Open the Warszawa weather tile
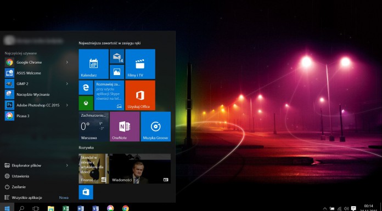The width and height of the screenshot is (382, 211). (x=93, y=127)
